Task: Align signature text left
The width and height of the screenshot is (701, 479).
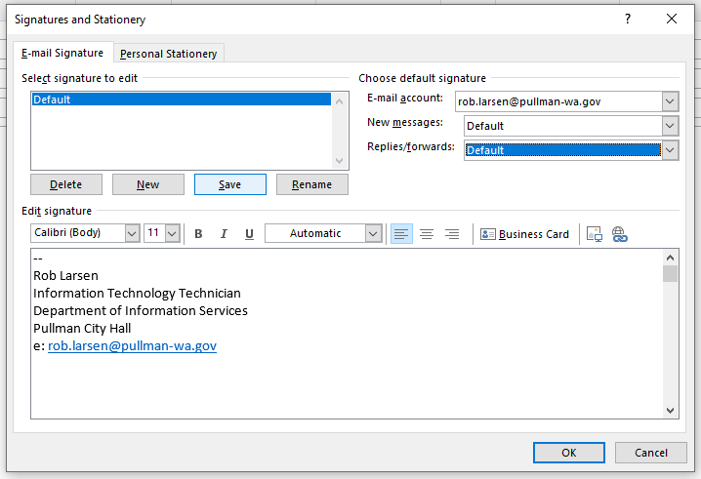Action: [x=401, y=234]
